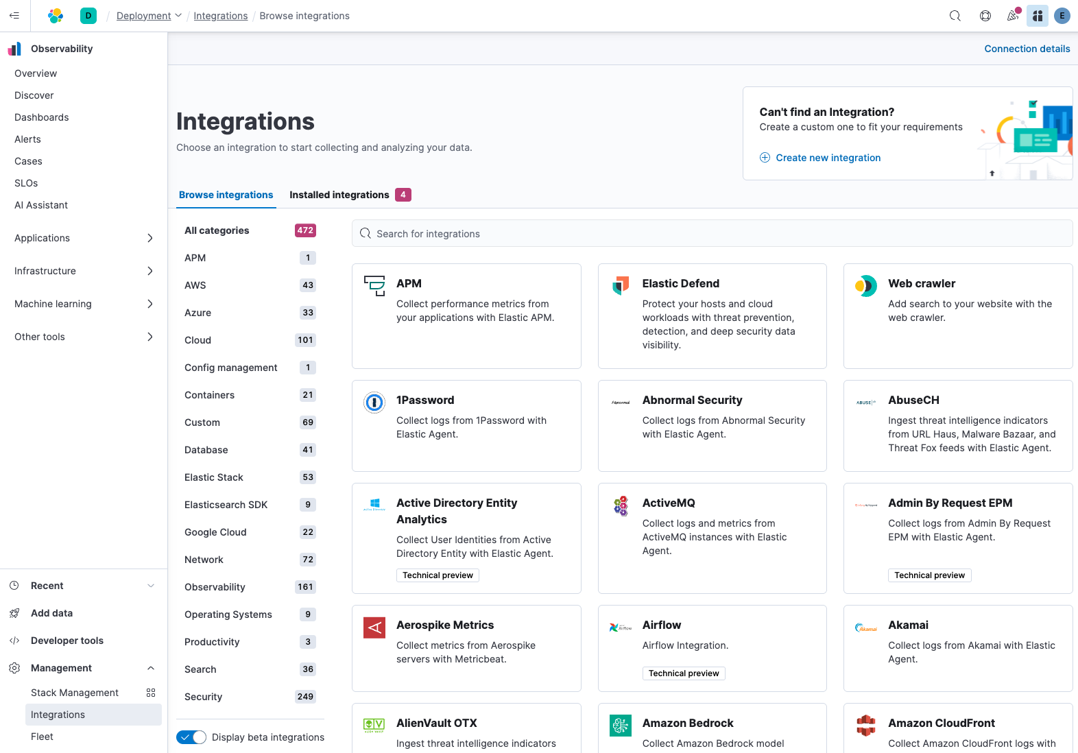Click the Akamai logo icon
Screen dimensions: 1078x753
866,627
